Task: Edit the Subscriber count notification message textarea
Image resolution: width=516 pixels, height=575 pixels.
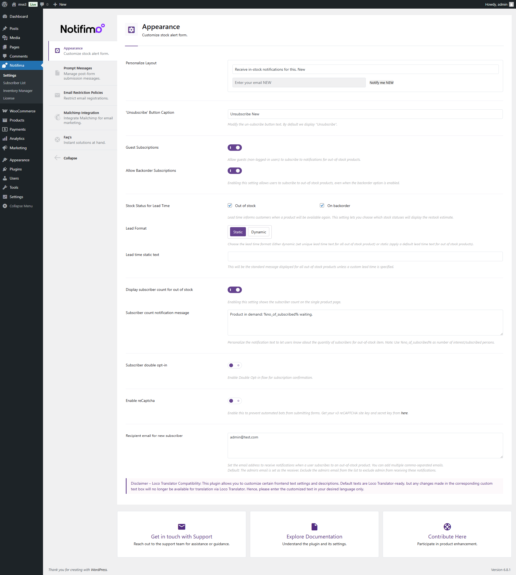Action: click(365, 322)
